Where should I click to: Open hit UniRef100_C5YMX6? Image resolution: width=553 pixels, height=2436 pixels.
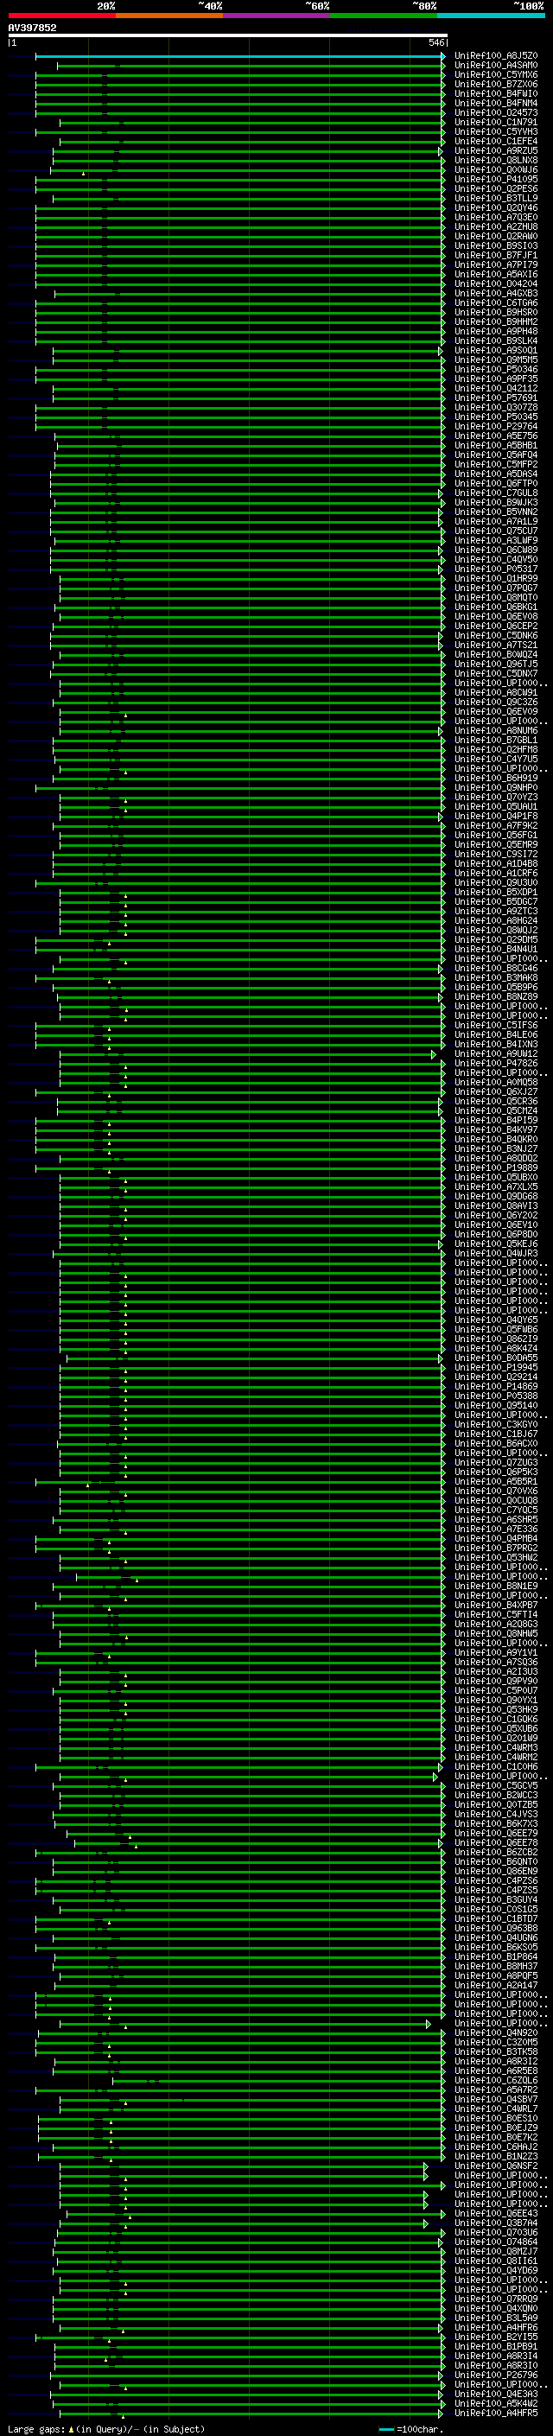point(496,74)
